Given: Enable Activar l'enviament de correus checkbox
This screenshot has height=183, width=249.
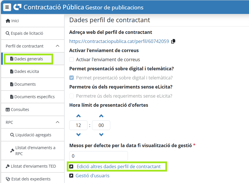Looking at the screenshot, I should click(72, 60).
